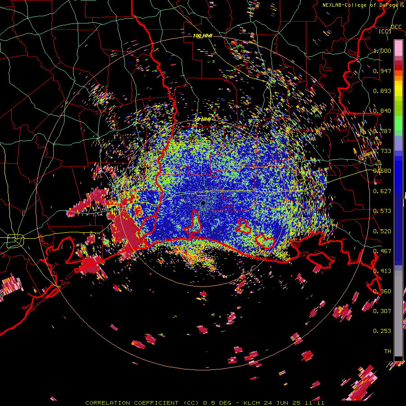This screenshot has height=406, width=406.
Task: Select the 0.680 scale value
Action: click(x=382, y=171)
